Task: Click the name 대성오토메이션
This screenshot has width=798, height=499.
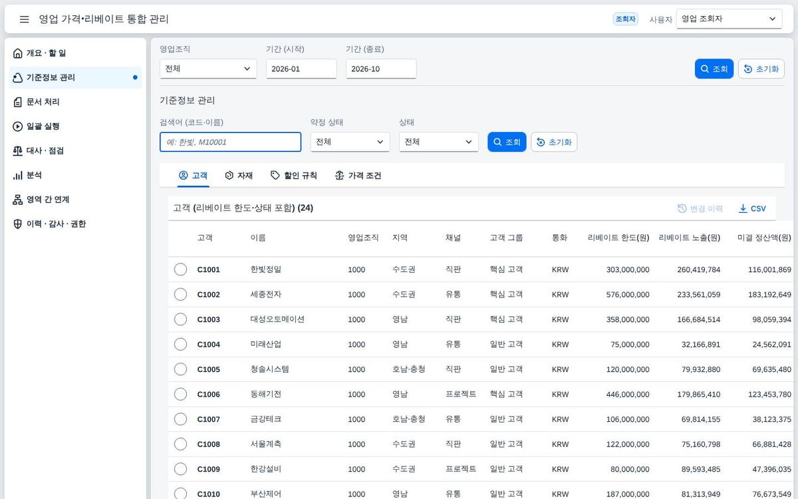Action: click(x=277, y=319)
